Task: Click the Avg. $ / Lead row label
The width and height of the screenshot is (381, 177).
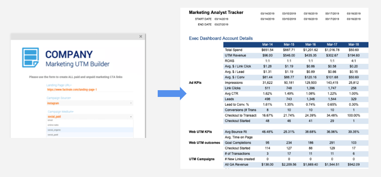Action: point(234,72)
